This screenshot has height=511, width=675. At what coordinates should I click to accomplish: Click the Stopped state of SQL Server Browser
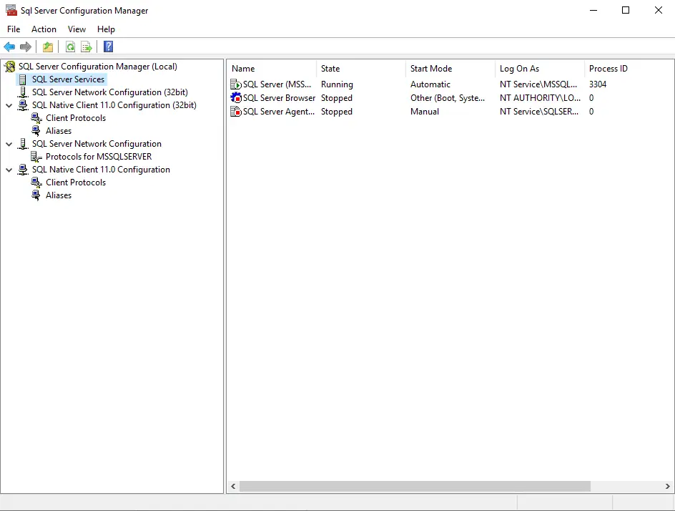[337, 98]
